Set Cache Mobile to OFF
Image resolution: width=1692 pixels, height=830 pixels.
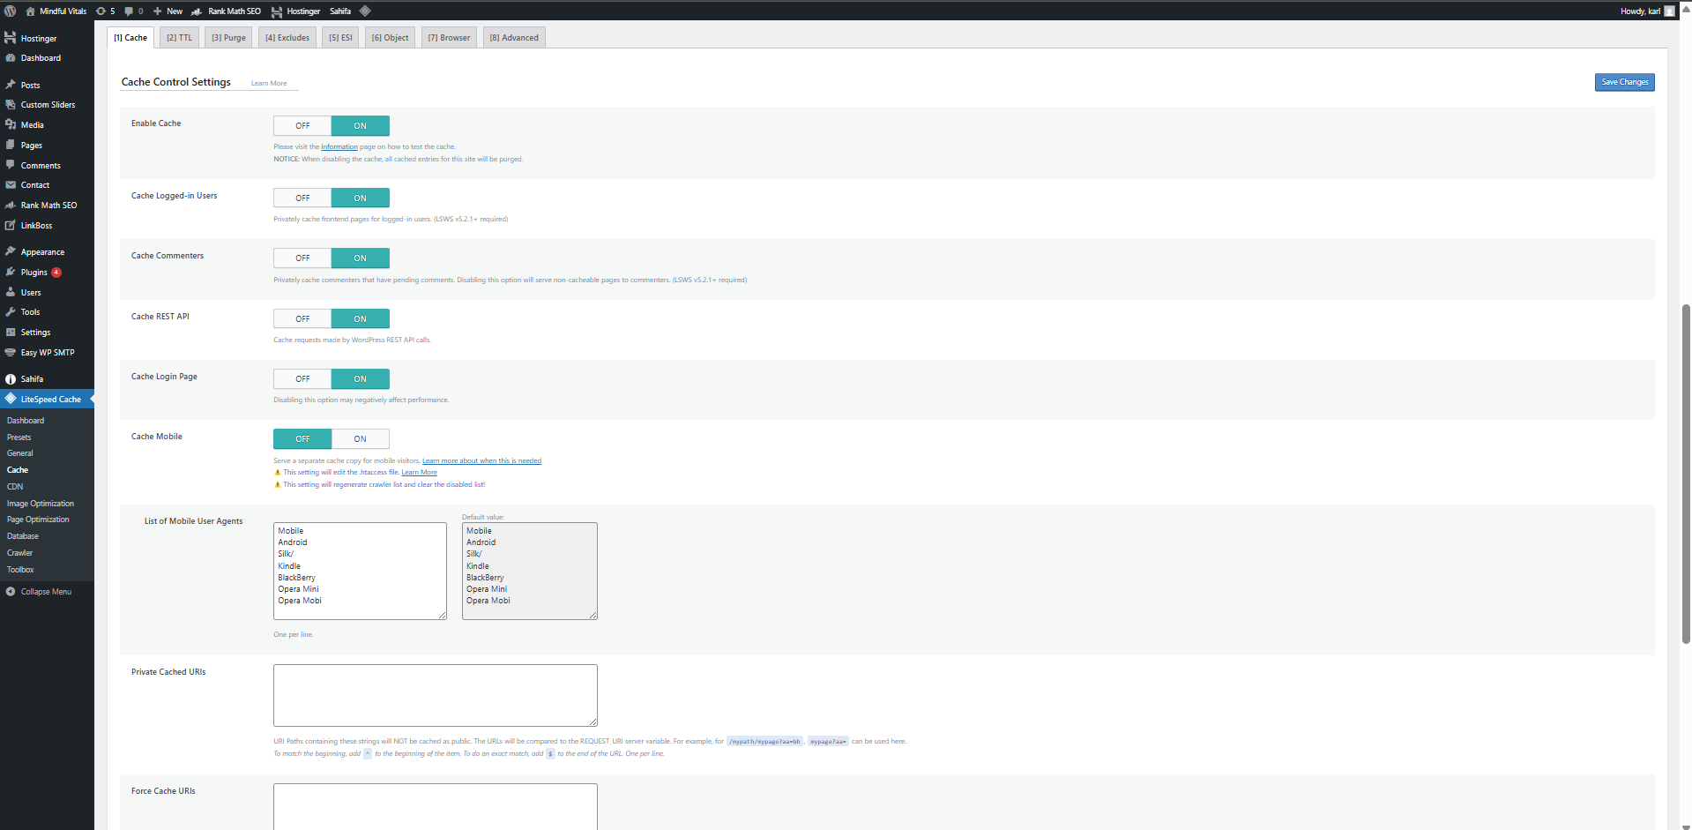[302, 438]
